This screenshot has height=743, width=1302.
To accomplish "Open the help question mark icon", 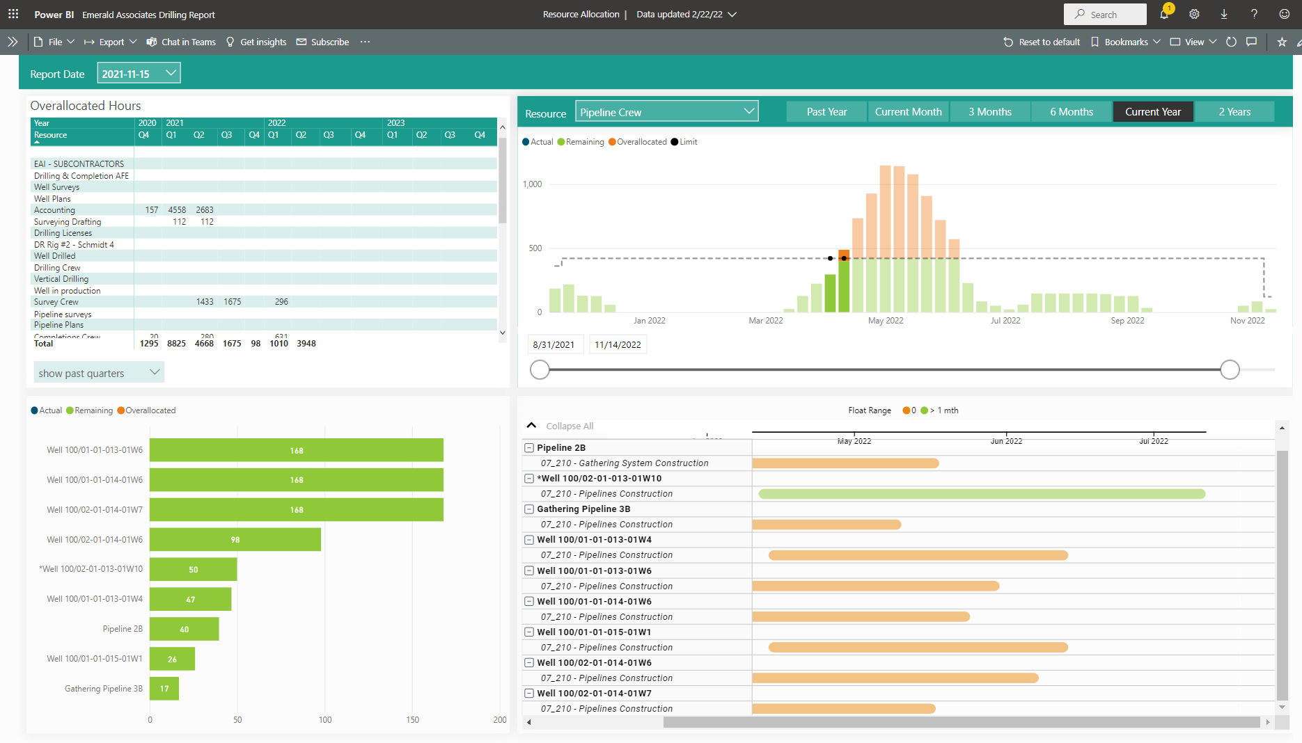I will [x=1254, y=14].
